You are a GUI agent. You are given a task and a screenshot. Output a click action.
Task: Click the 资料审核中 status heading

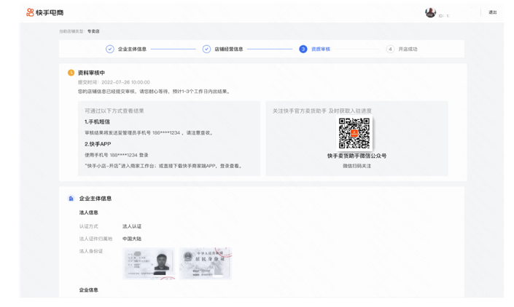coord(91,73)
